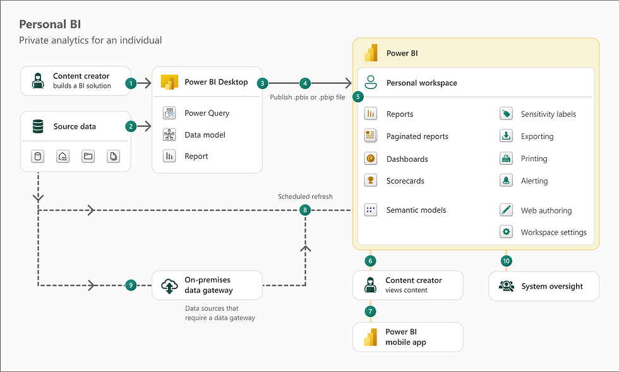Click the Alerting bell icon
The image size is (619, 372).
pyautogui.click(x=506, y=181)
